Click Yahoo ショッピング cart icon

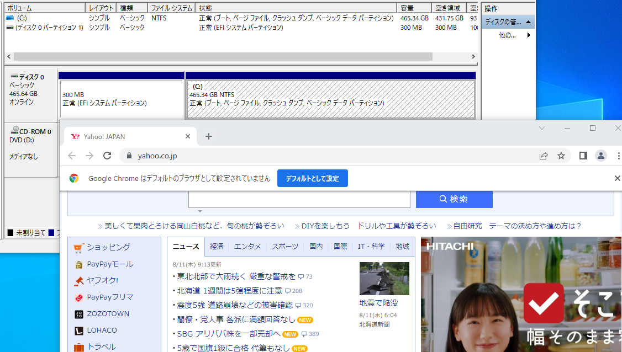[79, 248]
